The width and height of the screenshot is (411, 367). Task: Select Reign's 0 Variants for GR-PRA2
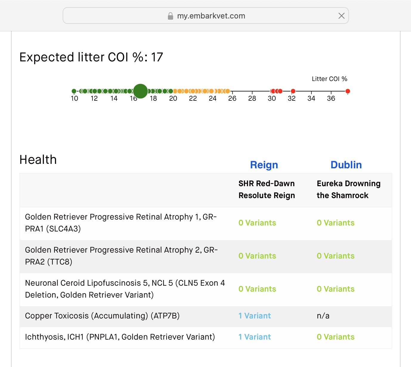257,256
